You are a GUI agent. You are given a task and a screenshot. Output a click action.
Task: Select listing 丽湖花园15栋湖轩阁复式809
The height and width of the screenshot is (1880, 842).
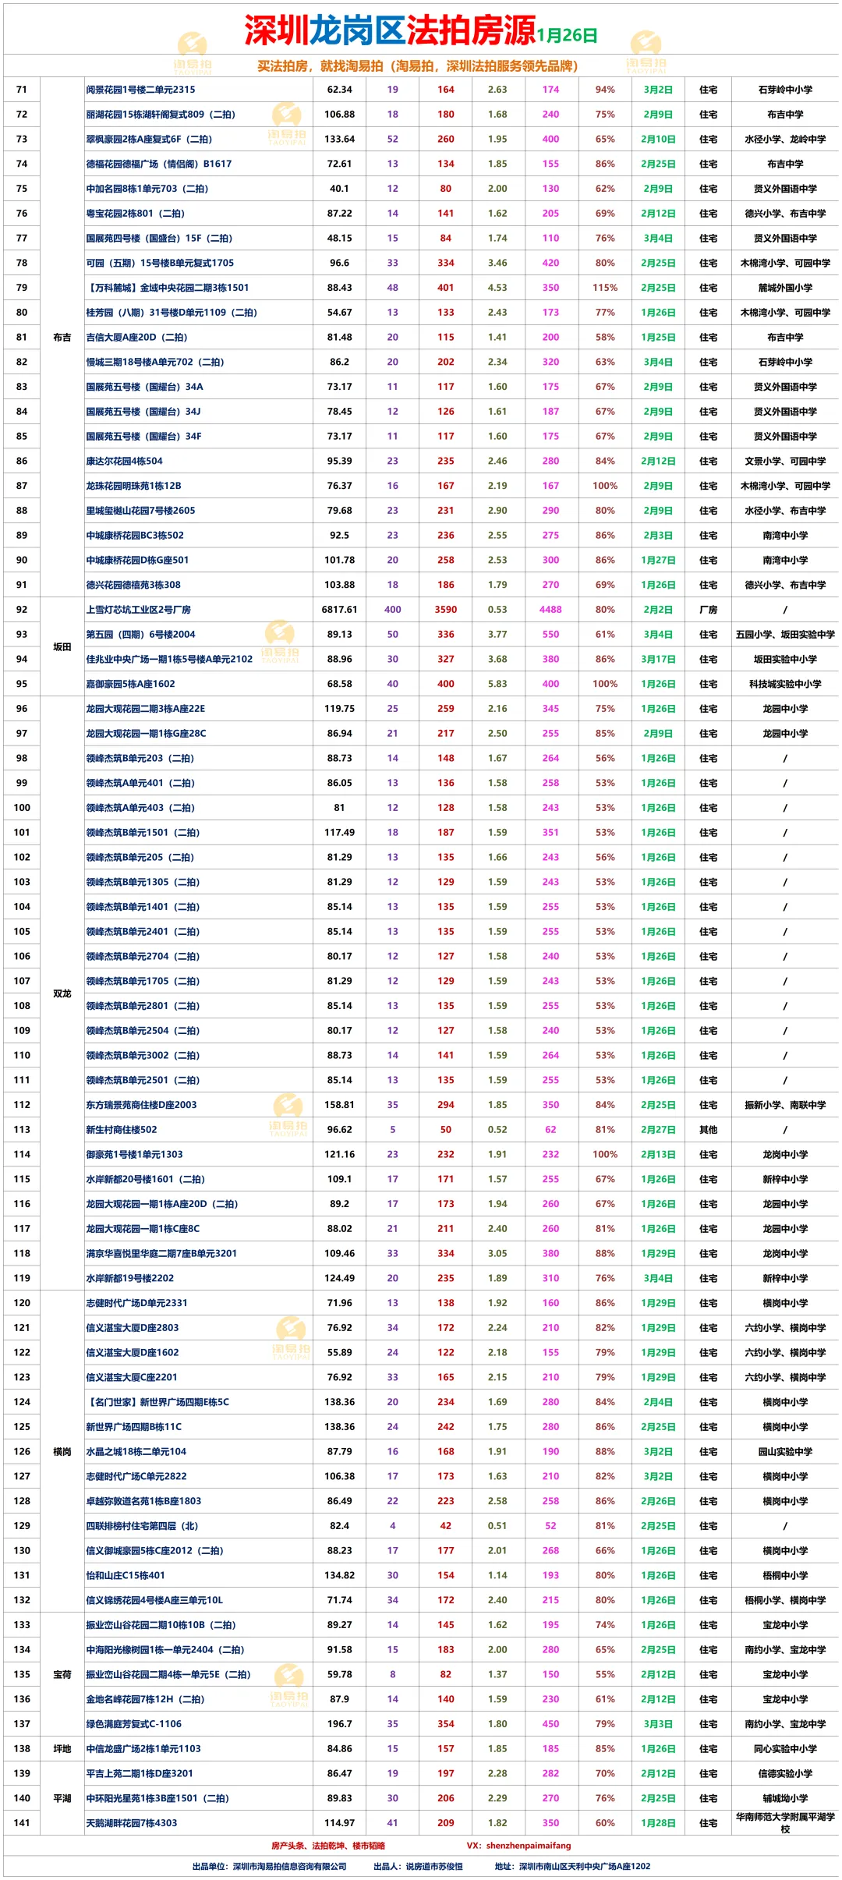[161, 115]
